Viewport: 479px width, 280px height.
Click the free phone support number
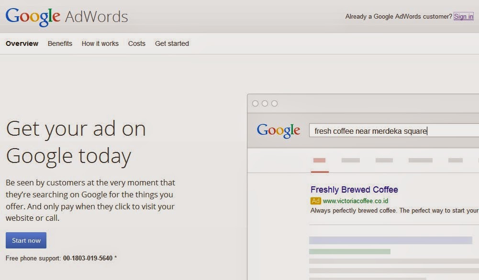pyautogui.click(x=88, y=258)
